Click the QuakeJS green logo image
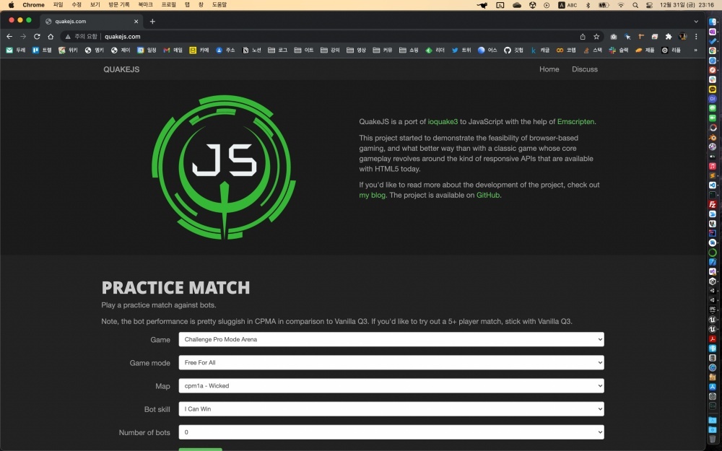The width and height of the screenshot is (722, 451). [224, 167]
